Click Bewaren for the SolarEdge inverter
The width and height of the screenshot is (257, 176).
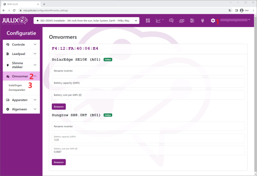click(59, 106)
